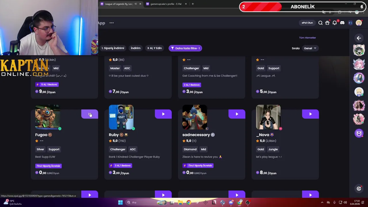
Task: Click 'Master' tag in top row card
Action: click(115, 68)
